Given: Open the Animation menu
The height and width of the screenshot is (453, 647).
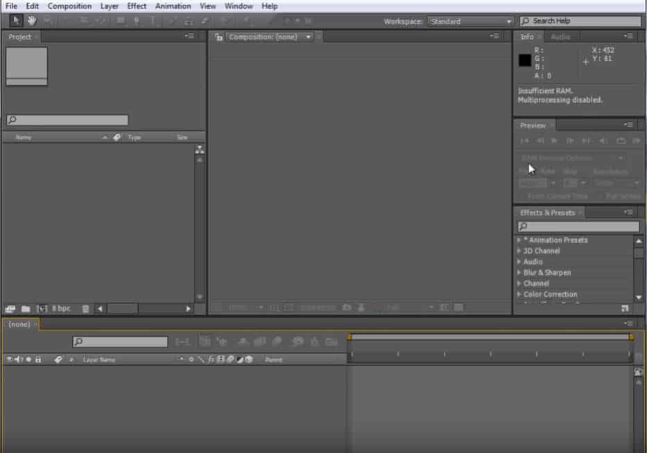Looking at the screenshot, I should [173, 6].
